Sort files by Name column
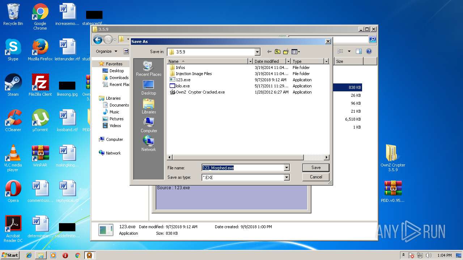 208,61
